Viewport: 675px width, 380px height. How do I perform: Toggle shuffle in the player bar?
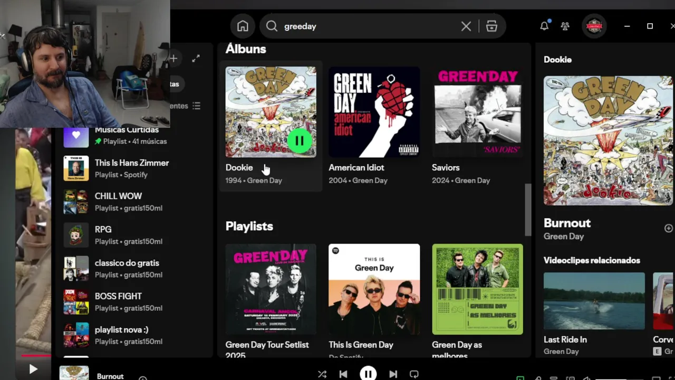click(x=322, y=374)
